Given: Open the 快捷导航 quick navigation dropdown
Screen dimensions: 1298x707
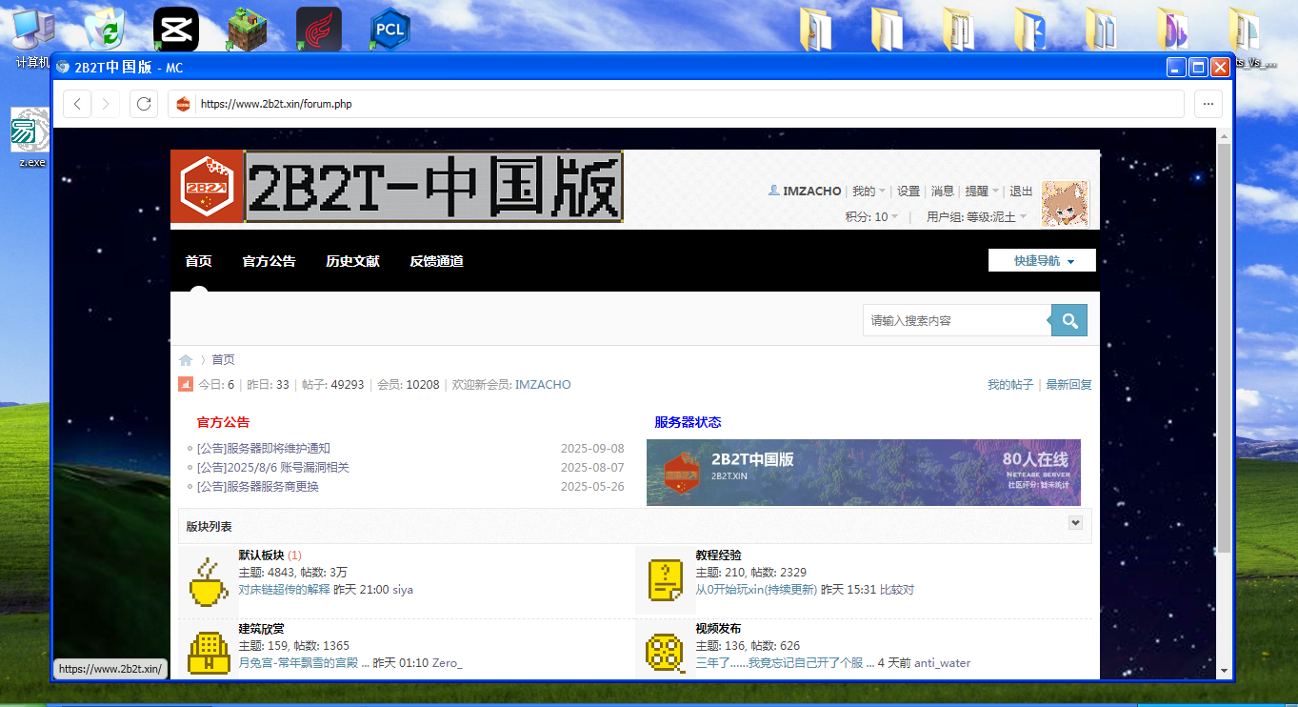Looking at the screenshot, I should (x=1042, y=259).
